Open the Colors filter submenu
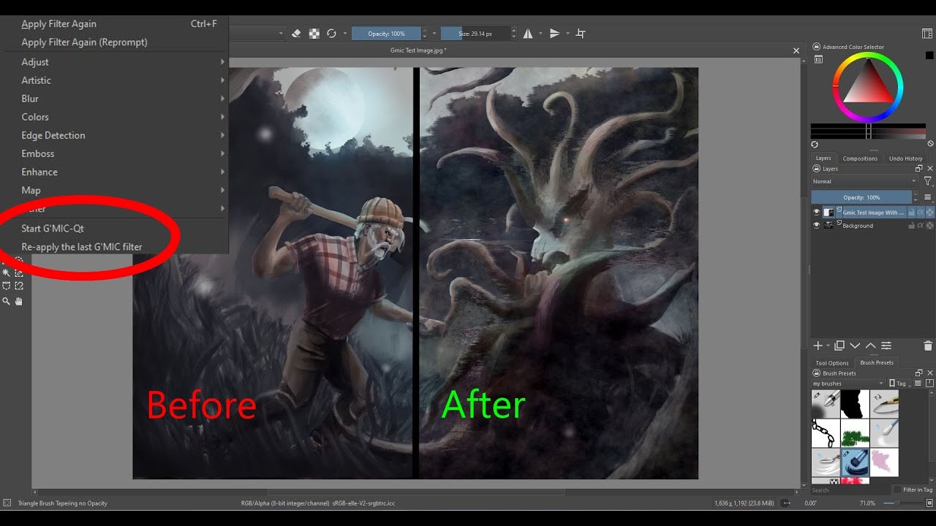 coord(116,117)
